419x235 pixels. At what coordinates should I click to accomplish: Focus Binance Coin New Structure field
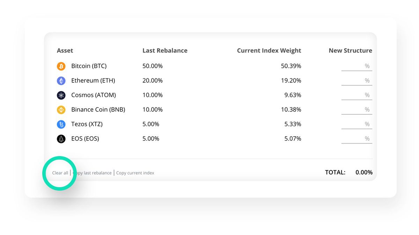click(x=356, y=110)
